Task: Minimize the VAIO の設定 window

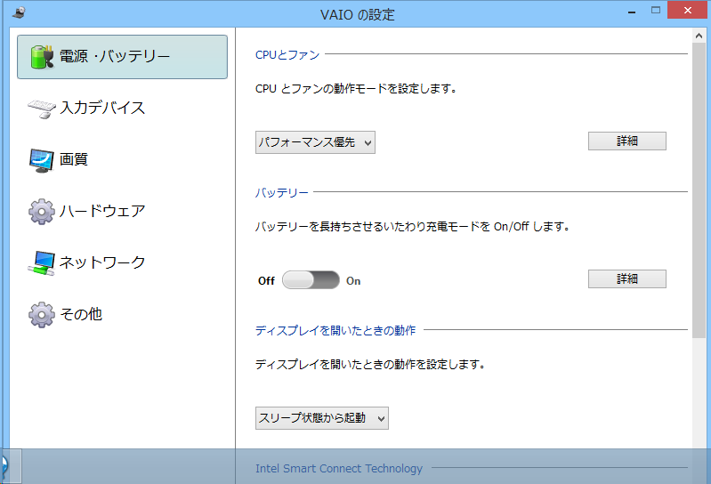Action: (632, 11)
